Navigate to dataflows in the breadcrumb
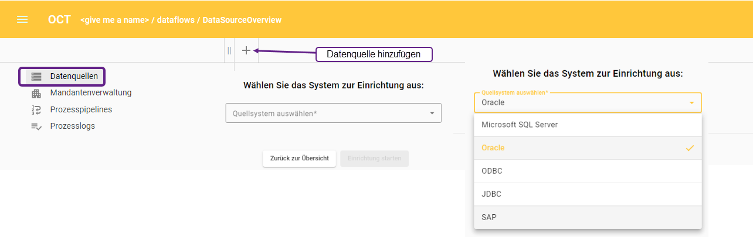This screenshot has width=753, height=237. pyautogui.click(x=177, y=20)
